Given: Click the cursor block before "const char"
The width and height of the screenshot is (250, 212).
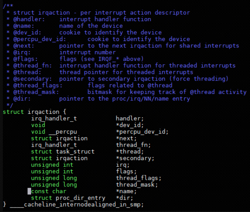Looking at the screenshot, I should point(29,192).
